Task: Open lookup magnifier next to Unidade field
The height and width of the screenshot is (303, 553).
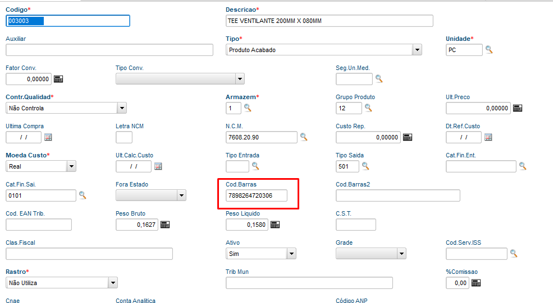Action: click(x=489, y=50)
